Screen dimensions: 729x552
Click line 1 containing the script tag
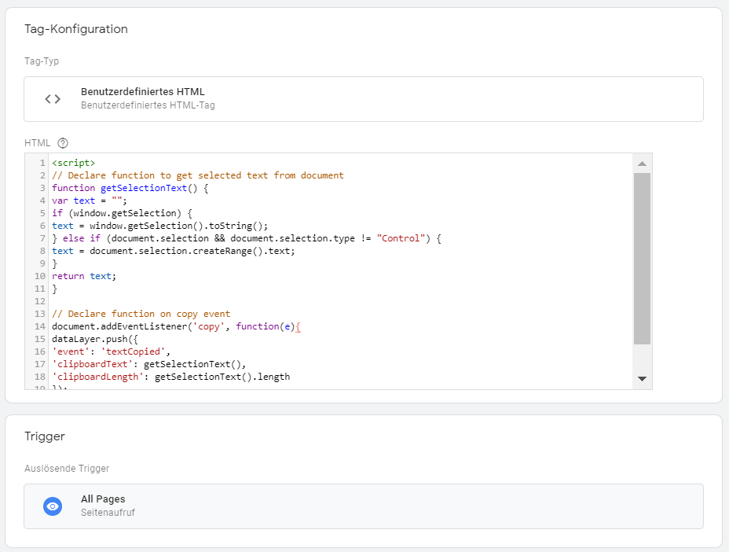point(71,162)
